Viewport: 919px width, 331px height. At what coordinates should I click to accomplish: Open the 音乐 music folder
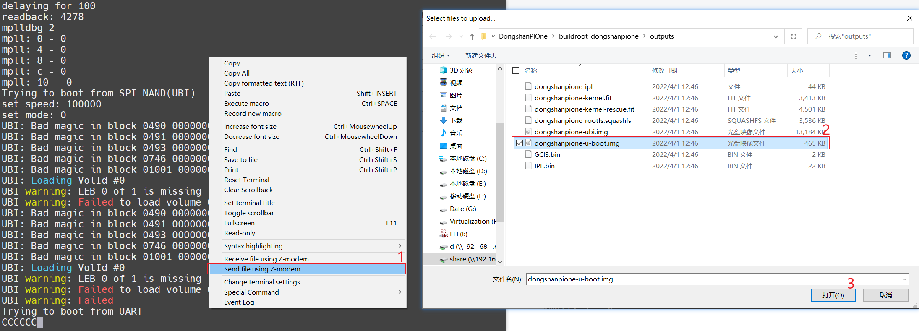pyautogui.click(x=456, y=133)
